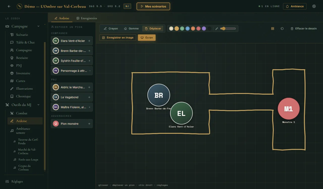Add Pion monstre with plus icon

click(x=89, y=124)
